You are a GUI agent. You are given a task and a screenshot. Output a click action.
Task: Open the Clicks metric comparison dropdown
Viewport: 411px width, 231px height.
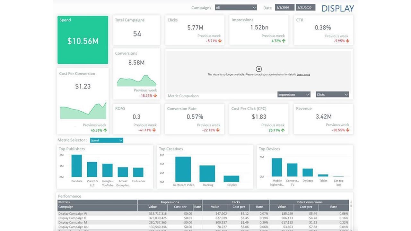point(332,95)
